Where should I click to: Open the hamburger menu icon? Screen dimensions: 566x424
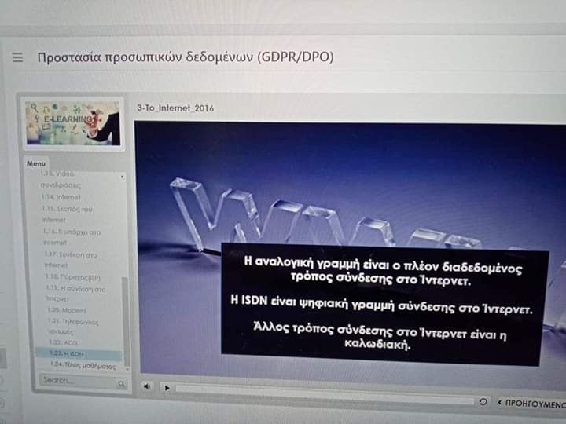17,57
